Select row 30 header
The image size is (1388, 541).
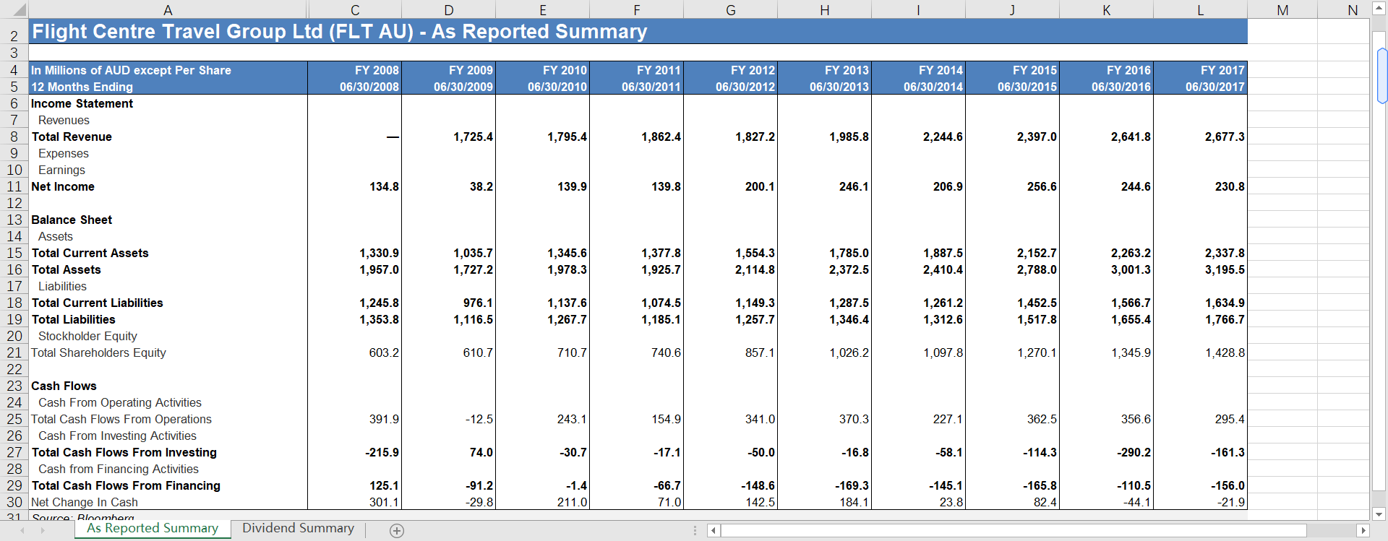(x=14, y=502)
